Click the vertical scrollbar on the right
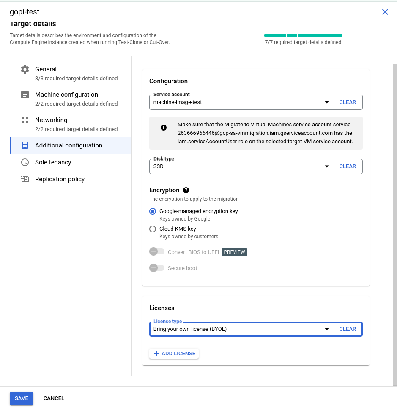The image size is (397, 409). point(394,224)
